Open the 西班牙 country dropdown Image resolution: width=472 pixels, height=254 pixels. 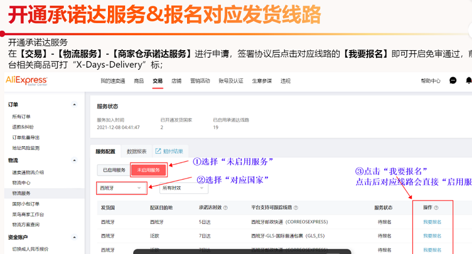122,188
